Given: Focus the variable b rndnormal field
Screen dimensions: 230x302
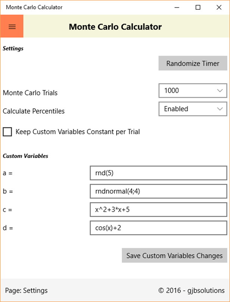Looking at the screenshot, I should click(158, 192).
